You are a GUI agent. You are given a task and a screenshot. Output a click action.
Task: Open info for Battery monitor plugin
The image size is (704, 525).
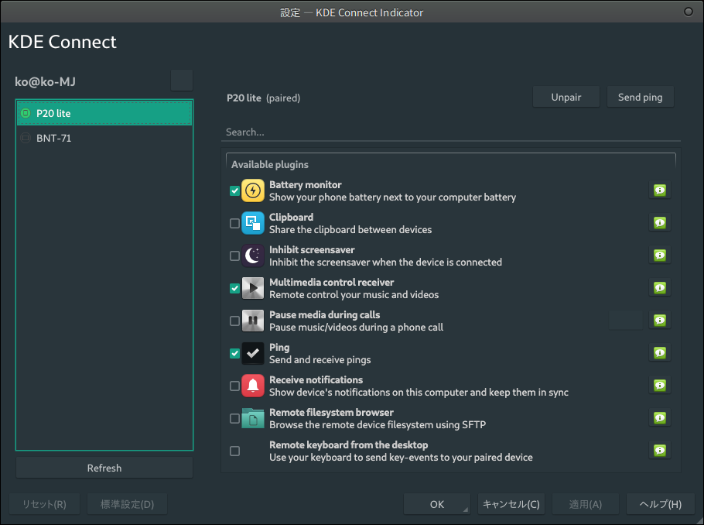point(660,190)
